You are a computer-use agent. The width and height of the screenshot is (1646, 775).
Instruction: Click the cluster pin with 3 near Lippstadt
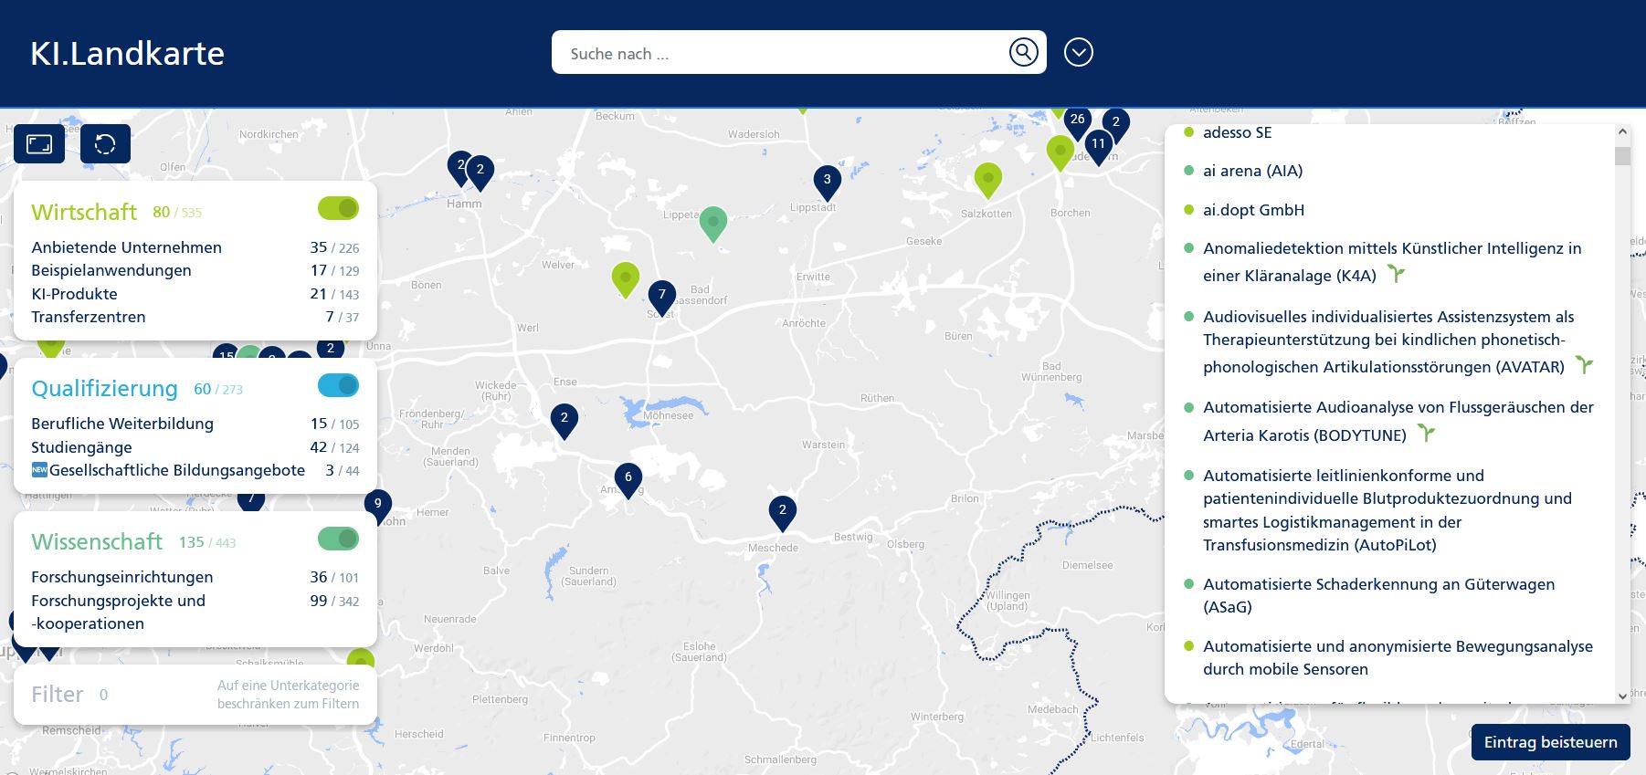827,181
